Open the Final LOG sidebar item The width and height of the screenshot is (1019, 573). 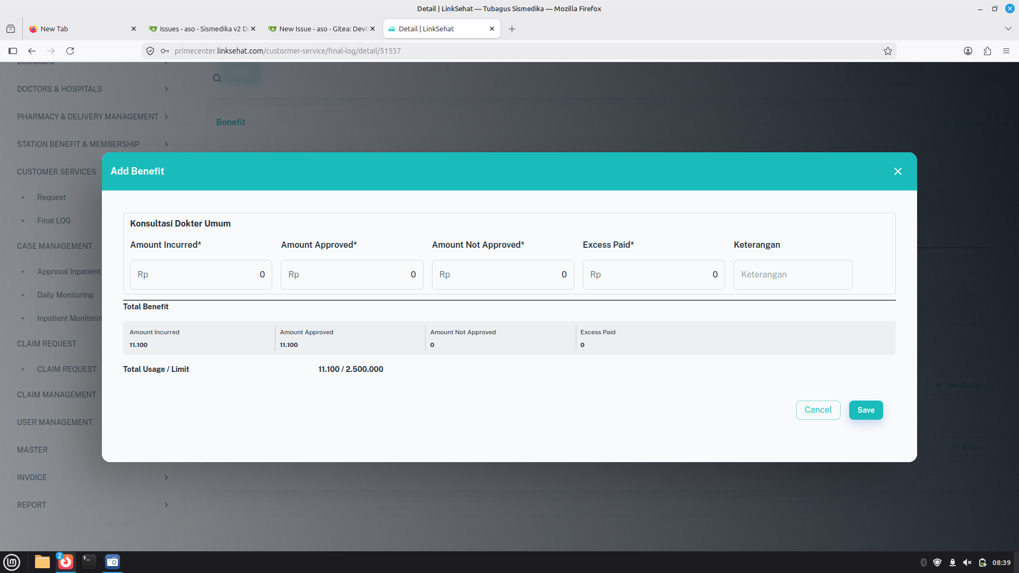coord(54,221)
